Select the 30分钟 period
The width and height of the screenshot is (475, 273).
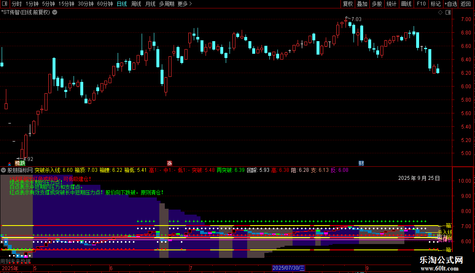(86, 4)
